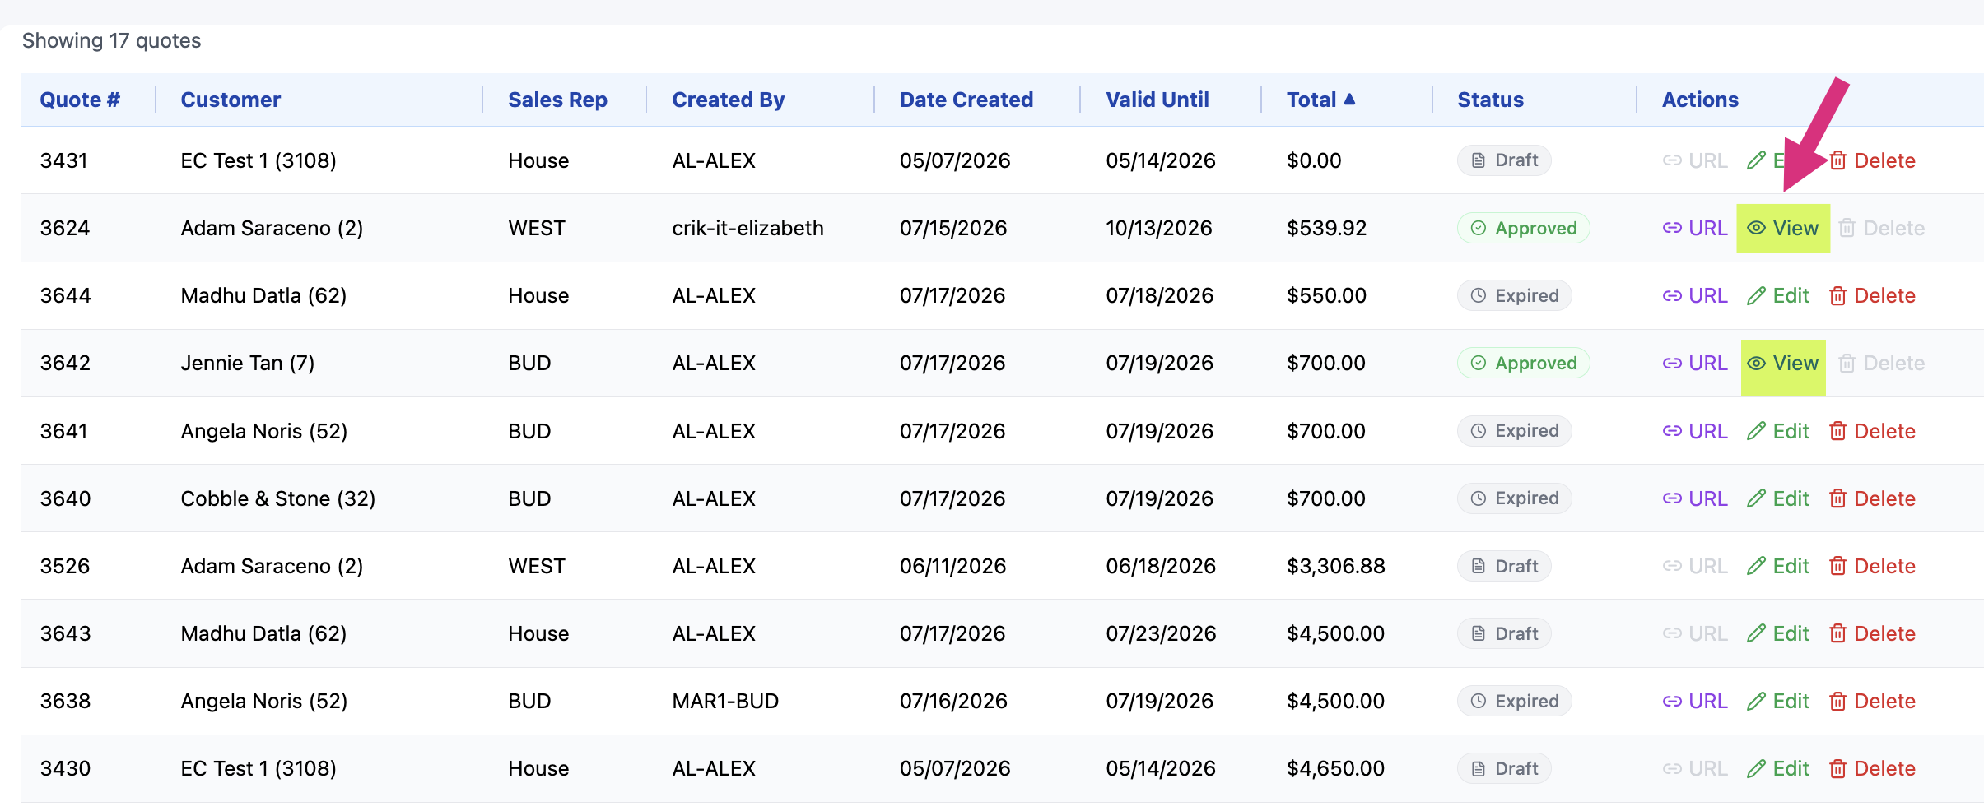This screenshot has height=811, width=1984.
Task: Click the View eye icon for quote 3642
Action: click(x=1782, y=363)
